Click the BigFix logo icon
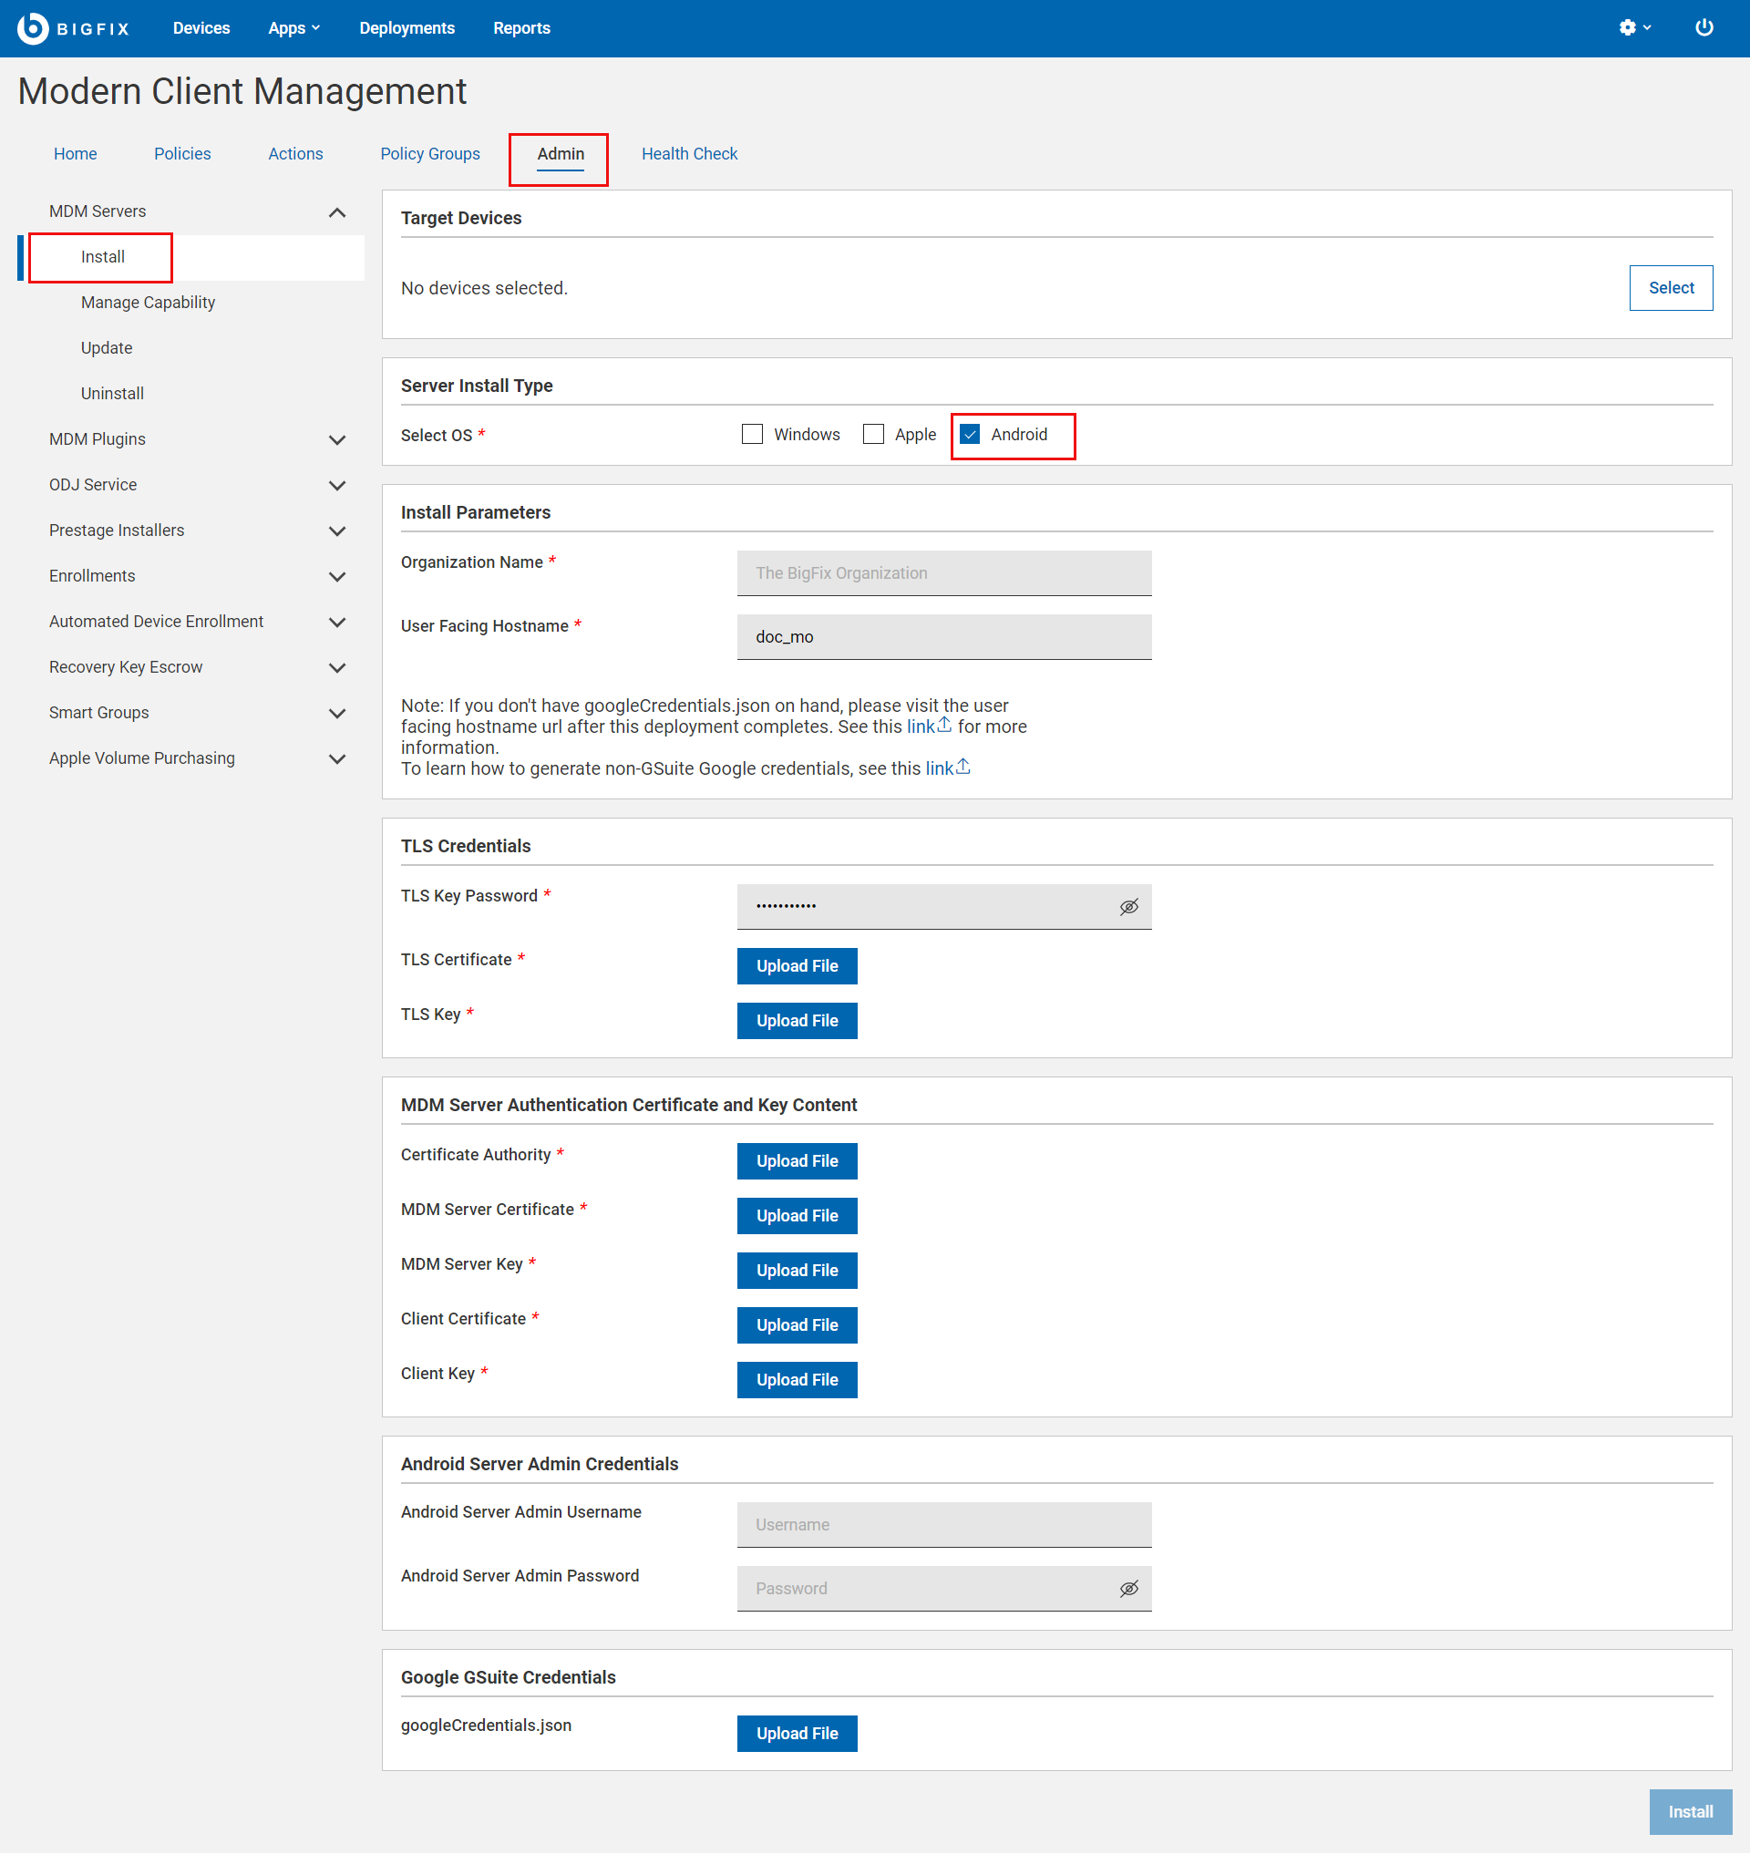The height and width of the screenshot is (1875, 1750). point(31,27)
